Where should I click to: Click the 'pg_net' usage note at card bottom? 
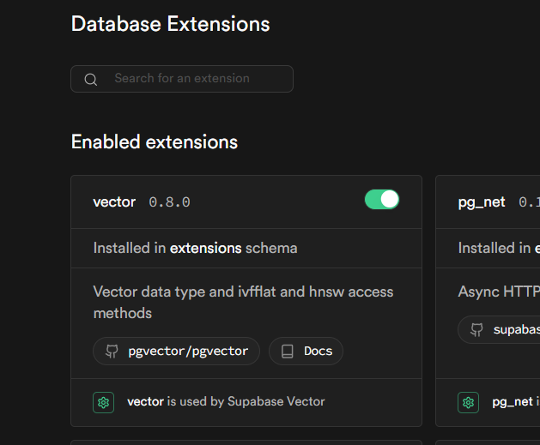[x=514, y=401]
